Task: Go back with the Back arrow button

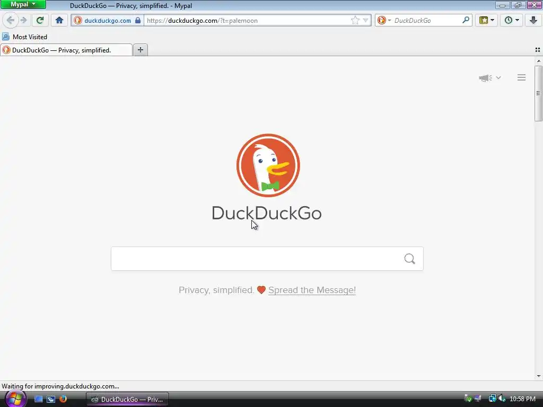Action: pyautogui.click(x=11, y=20)
